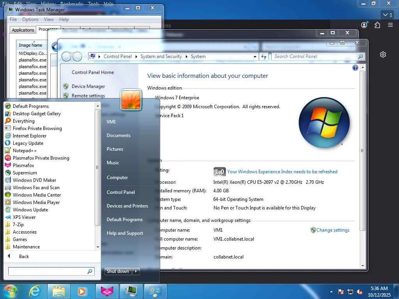Open the browser hamburger menu
The height and width of the screenshot is (299, 399).
390,25
